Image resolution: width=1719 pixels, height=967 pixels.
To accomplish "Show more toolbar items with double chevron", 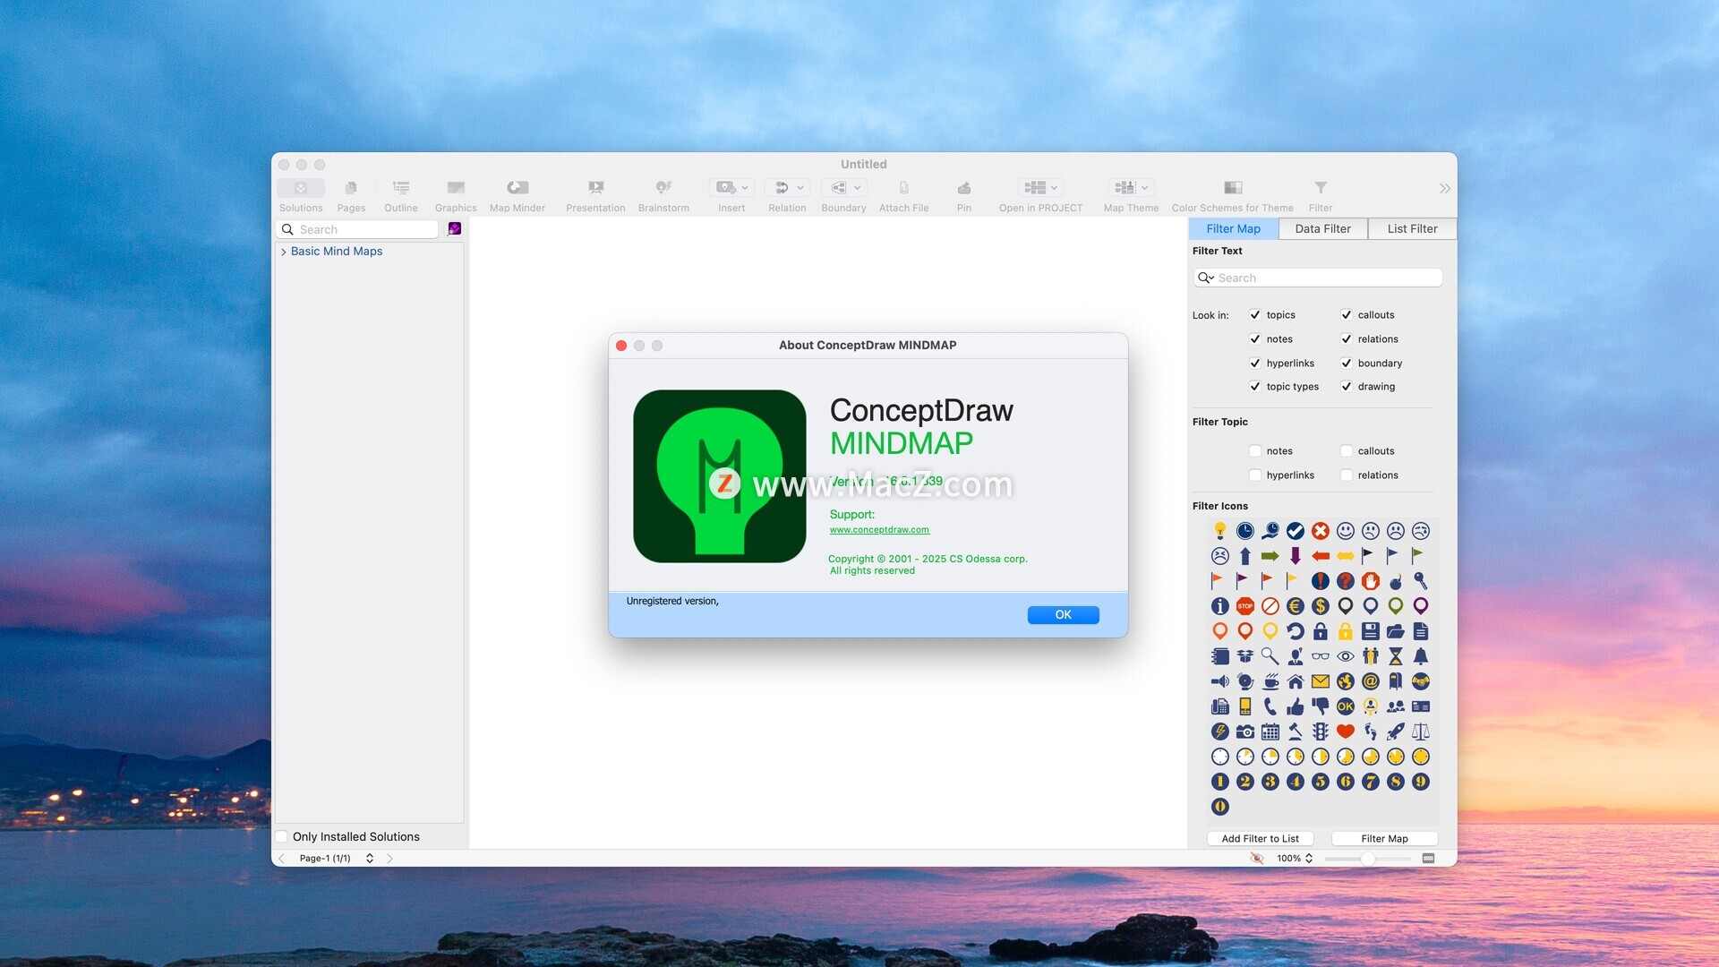I will point(1444,189).
